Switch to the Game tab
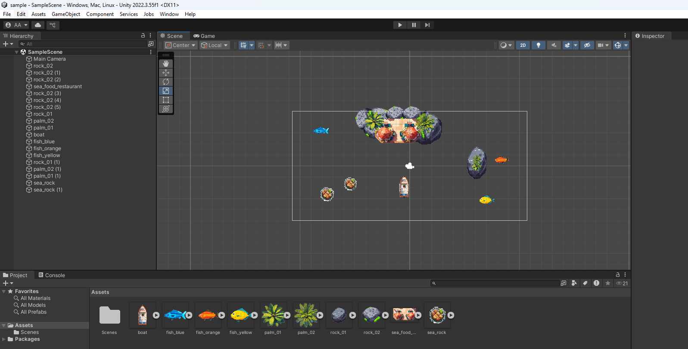Viewport: 688px width, 349px height. (x=204, y=36)
